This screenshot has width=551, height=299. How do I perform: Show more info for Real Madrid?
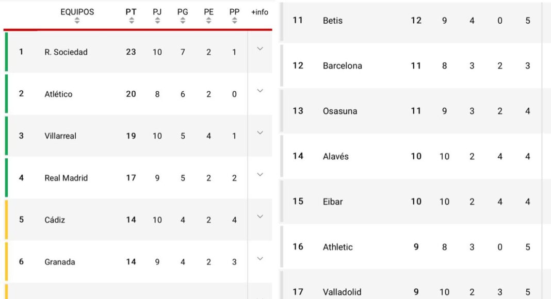pyautogui.click(x=260, y=175)
